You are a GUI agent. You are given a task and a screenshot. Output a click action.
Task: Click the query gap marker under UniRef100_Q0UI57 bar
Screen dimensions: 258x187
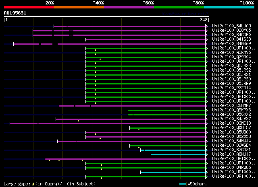coord(139,129)
